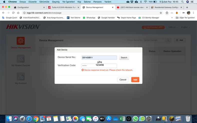Reload the page in Chrome

[x=13, y=13]
